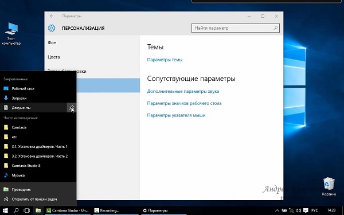
Task: Go back with the Settings back arrow
Action: (52, 16)
